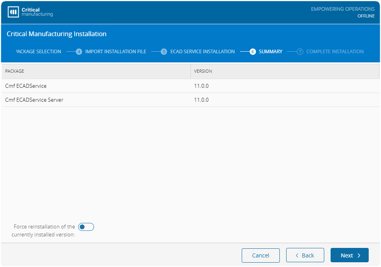Click the step 4 number circle
381x267 pixels.
[x=79, y=52]
